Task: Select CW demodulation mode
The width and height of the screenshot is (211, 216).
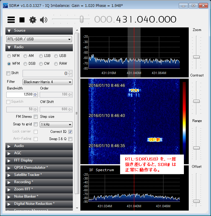Action: [41, 64]
